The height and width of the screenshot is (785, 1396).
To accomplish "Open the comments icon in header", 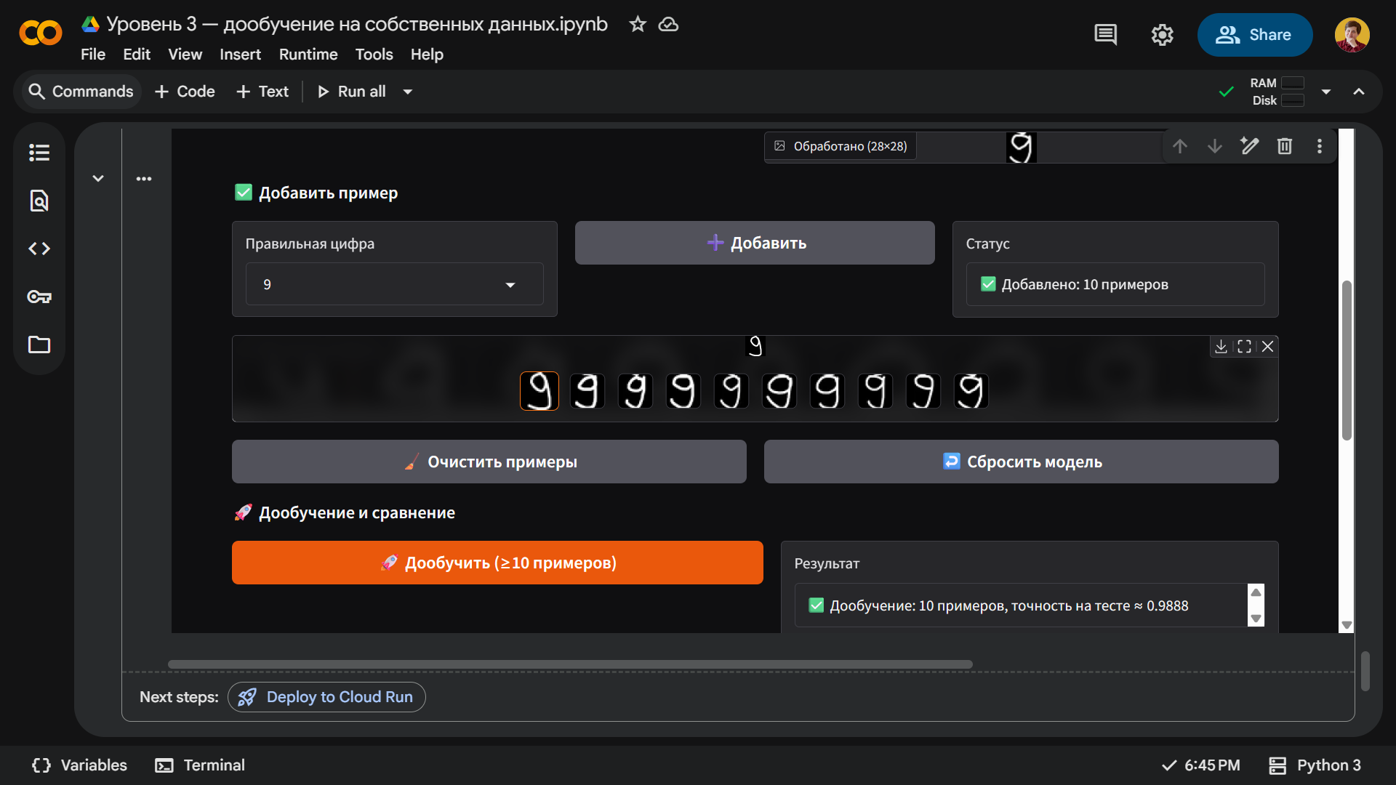I will pyautogui.click(x=1105, y=35).
